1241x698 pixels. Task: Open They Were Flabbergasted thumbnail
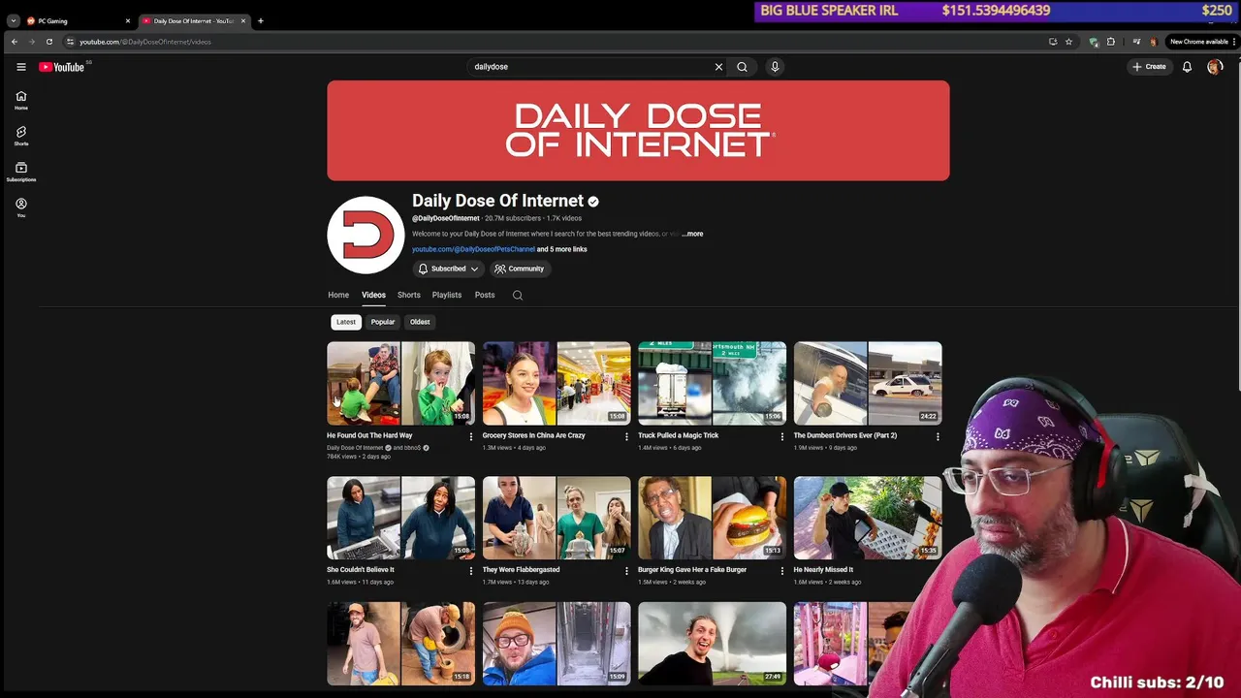[557, 518]
